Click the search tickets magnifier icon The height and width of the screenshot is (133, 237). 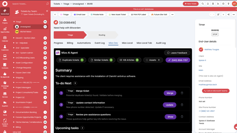(47, 4)
